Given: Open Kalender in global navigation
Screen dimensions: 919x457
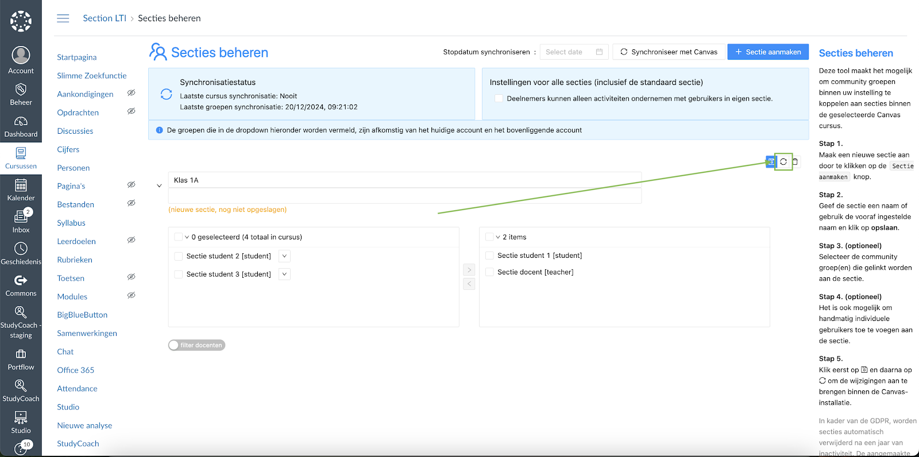Looking at the screenshot, I should pos(21,190).
